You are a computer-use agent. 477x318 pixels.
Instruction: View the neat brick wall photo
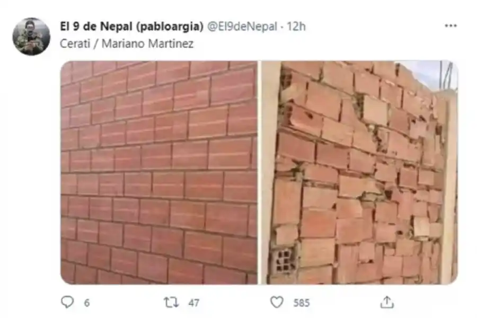click(x=159, y=173)
